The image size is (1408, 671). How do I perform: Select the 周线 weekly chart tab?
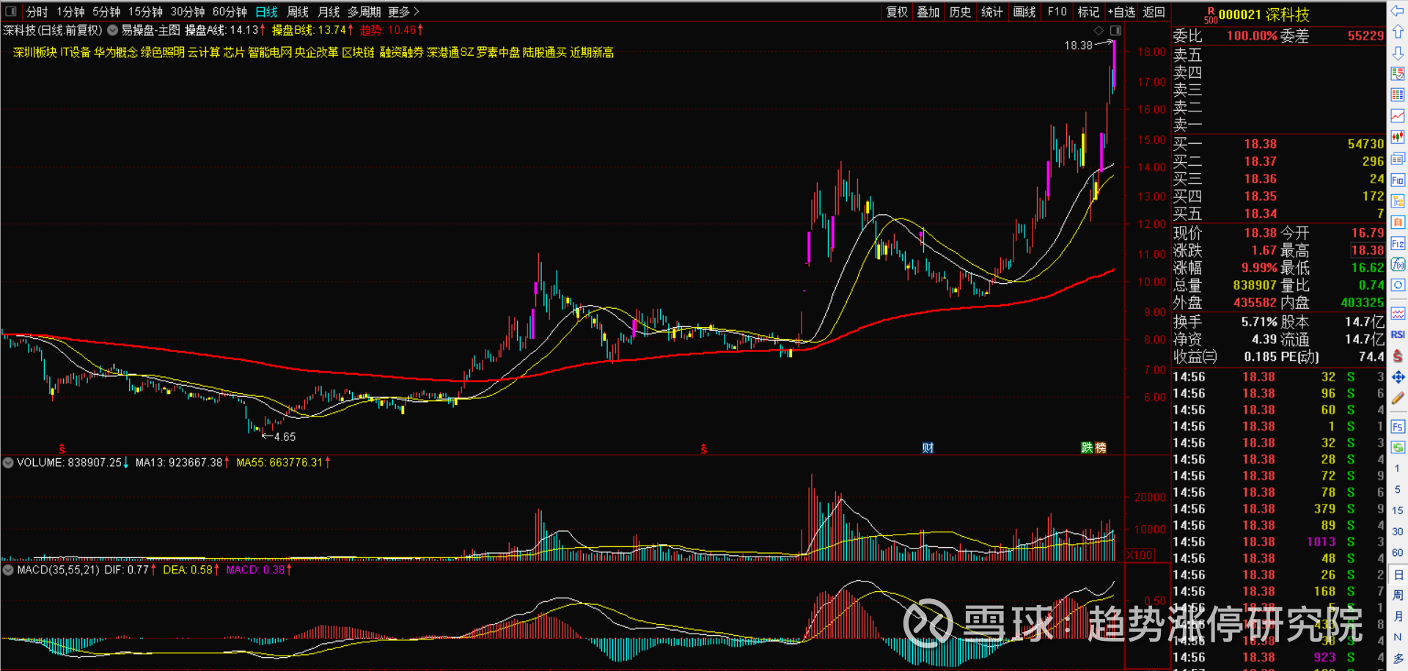tap(298, 12)
